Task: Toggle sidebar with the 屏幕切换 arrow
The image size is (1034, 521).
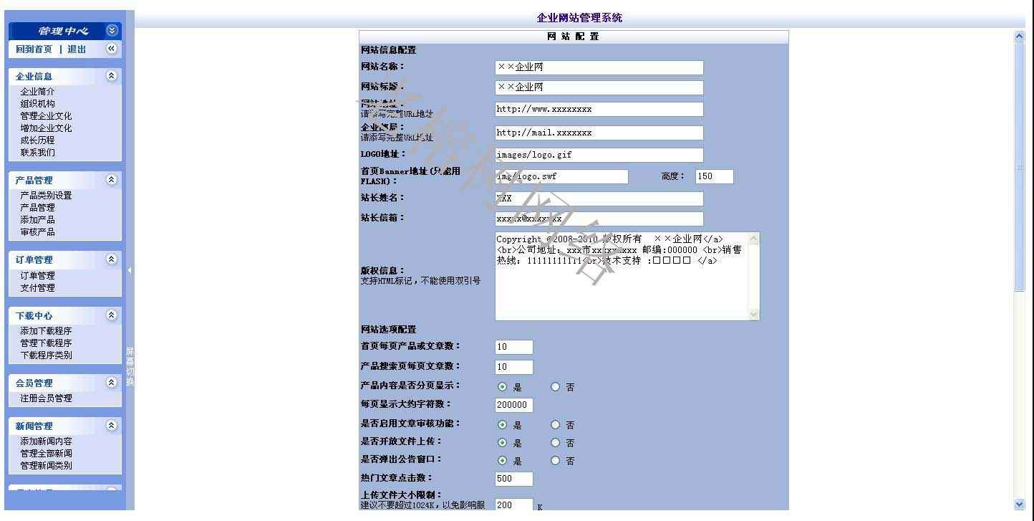Action: point(130,270)
